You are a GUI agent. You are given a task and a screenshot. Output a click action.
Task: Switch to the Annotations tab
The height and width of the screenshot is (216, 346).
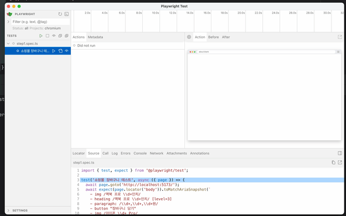point(199,153)
